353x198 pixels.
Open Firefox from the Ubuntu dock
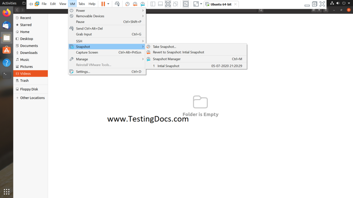coord(6,12)
